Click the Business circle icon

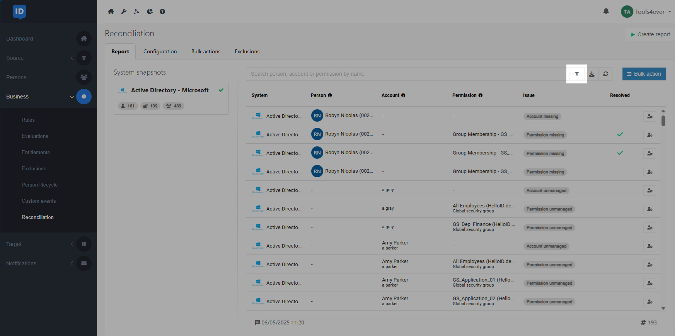[x=84, y=97]
